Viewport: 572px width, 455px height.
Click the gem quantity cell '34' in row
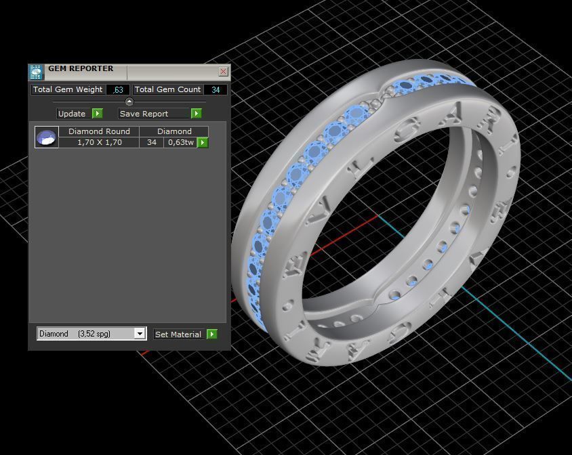tap(152, 143)
